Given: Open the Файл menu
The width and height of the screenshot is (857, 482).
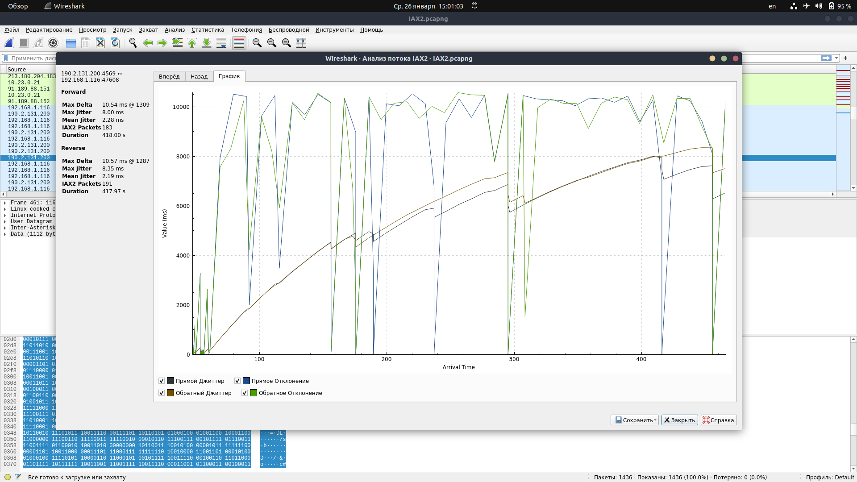Looking at the screenshot, I should pyautogui.click(x=12, y=30).
